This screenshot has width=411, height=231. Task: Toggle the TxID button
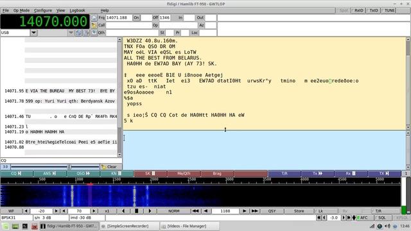pos(373,10)
